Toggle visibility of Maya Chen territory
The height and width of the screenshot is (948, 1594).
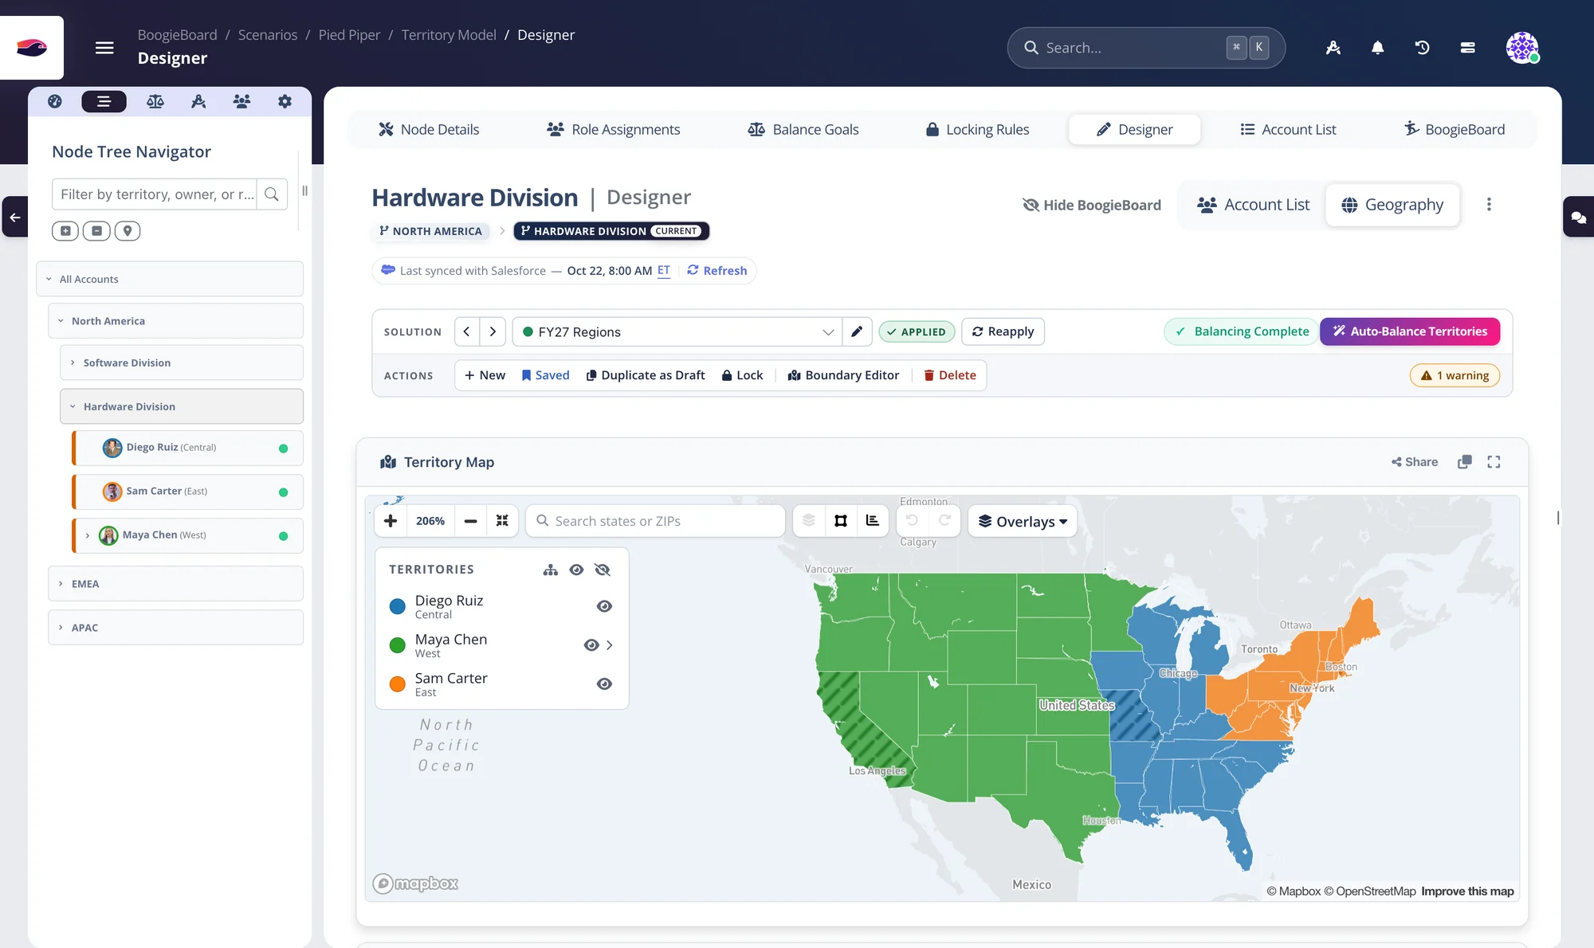click(591, 645)
